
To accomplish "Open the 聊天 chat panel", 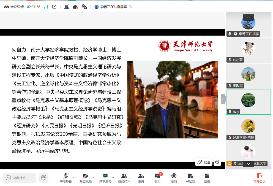I will click(x=157, y=178).
